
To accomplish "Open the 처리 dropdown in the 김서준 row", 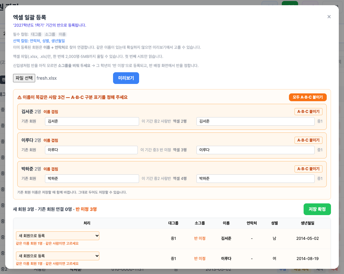I will click(58, 236).
